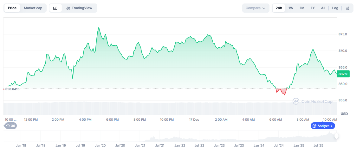The height and width of the screenshot is (151, 356).
Task: Click Jan '20 on the overview timeline
Action: click(x=100, y=146)
